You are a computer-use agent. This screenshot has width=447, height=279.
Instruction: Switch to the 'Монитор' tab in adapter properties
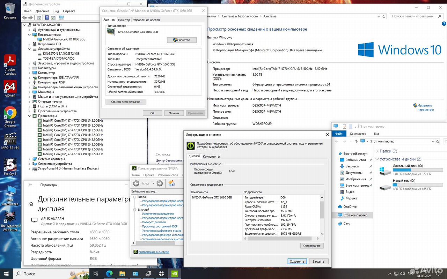[124, 20]
